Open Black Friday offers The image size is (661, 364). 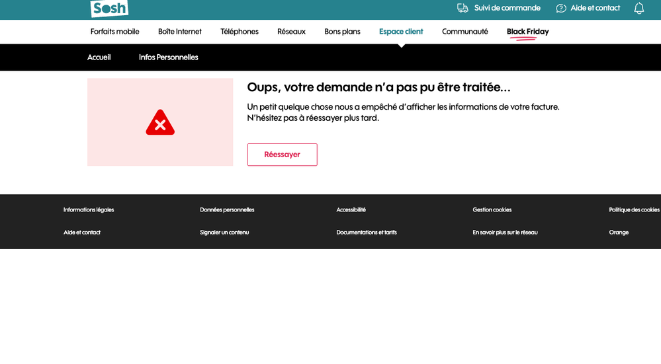[527, 32]
